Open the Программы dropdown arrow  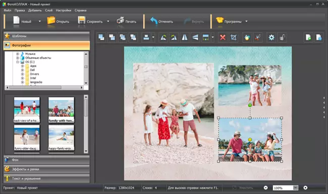(246, 21)
